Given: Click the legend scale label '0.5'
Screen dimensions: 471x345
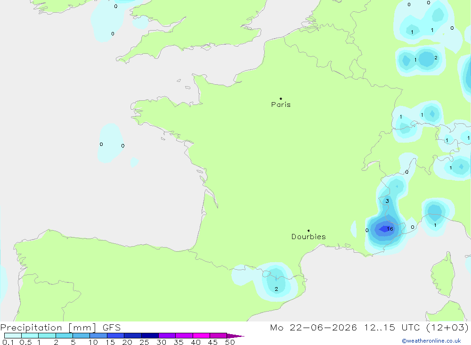Looking at the screenshot, I should pos(25,342).
